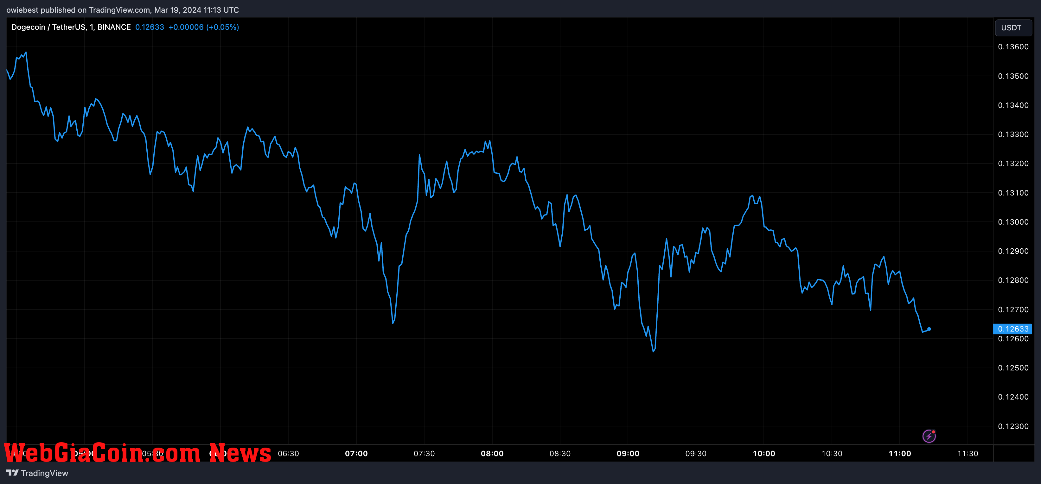Screen dimensions: 1041x484
Task: Click the 0.13400 price axis label
Action: point(1013,105)
